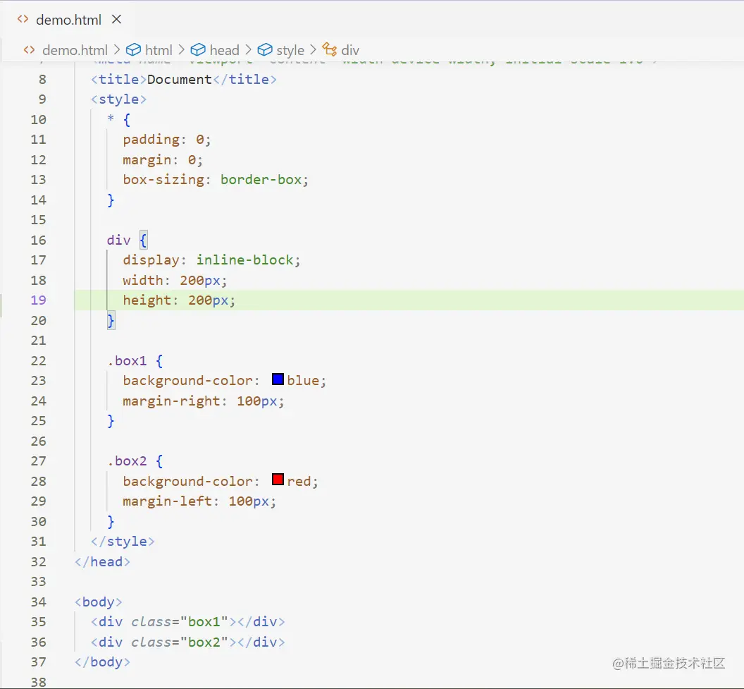The width and height of the screenshot is (744, 689).
Task: Click the closing </head> tag
Action: (102, 562)
